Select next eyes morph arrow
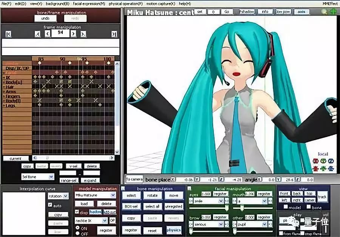Image resolution: width=340 pixels, height=237 pixels. [227, 201]
